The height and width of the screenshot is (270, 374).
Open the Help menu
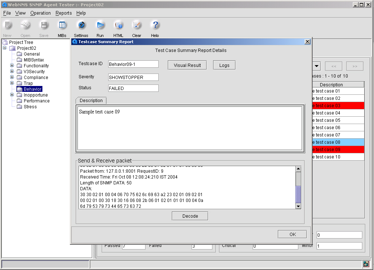click(x=81, y=13)
